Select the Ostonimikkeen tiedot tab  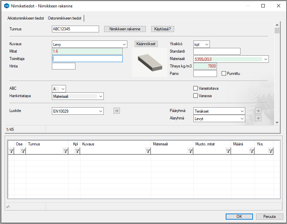[65, 18]
